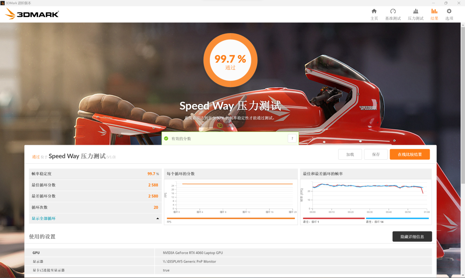465x278 pixels.
Task: Hide details with 隐藏详细信息 button
Action: [412, 237]
